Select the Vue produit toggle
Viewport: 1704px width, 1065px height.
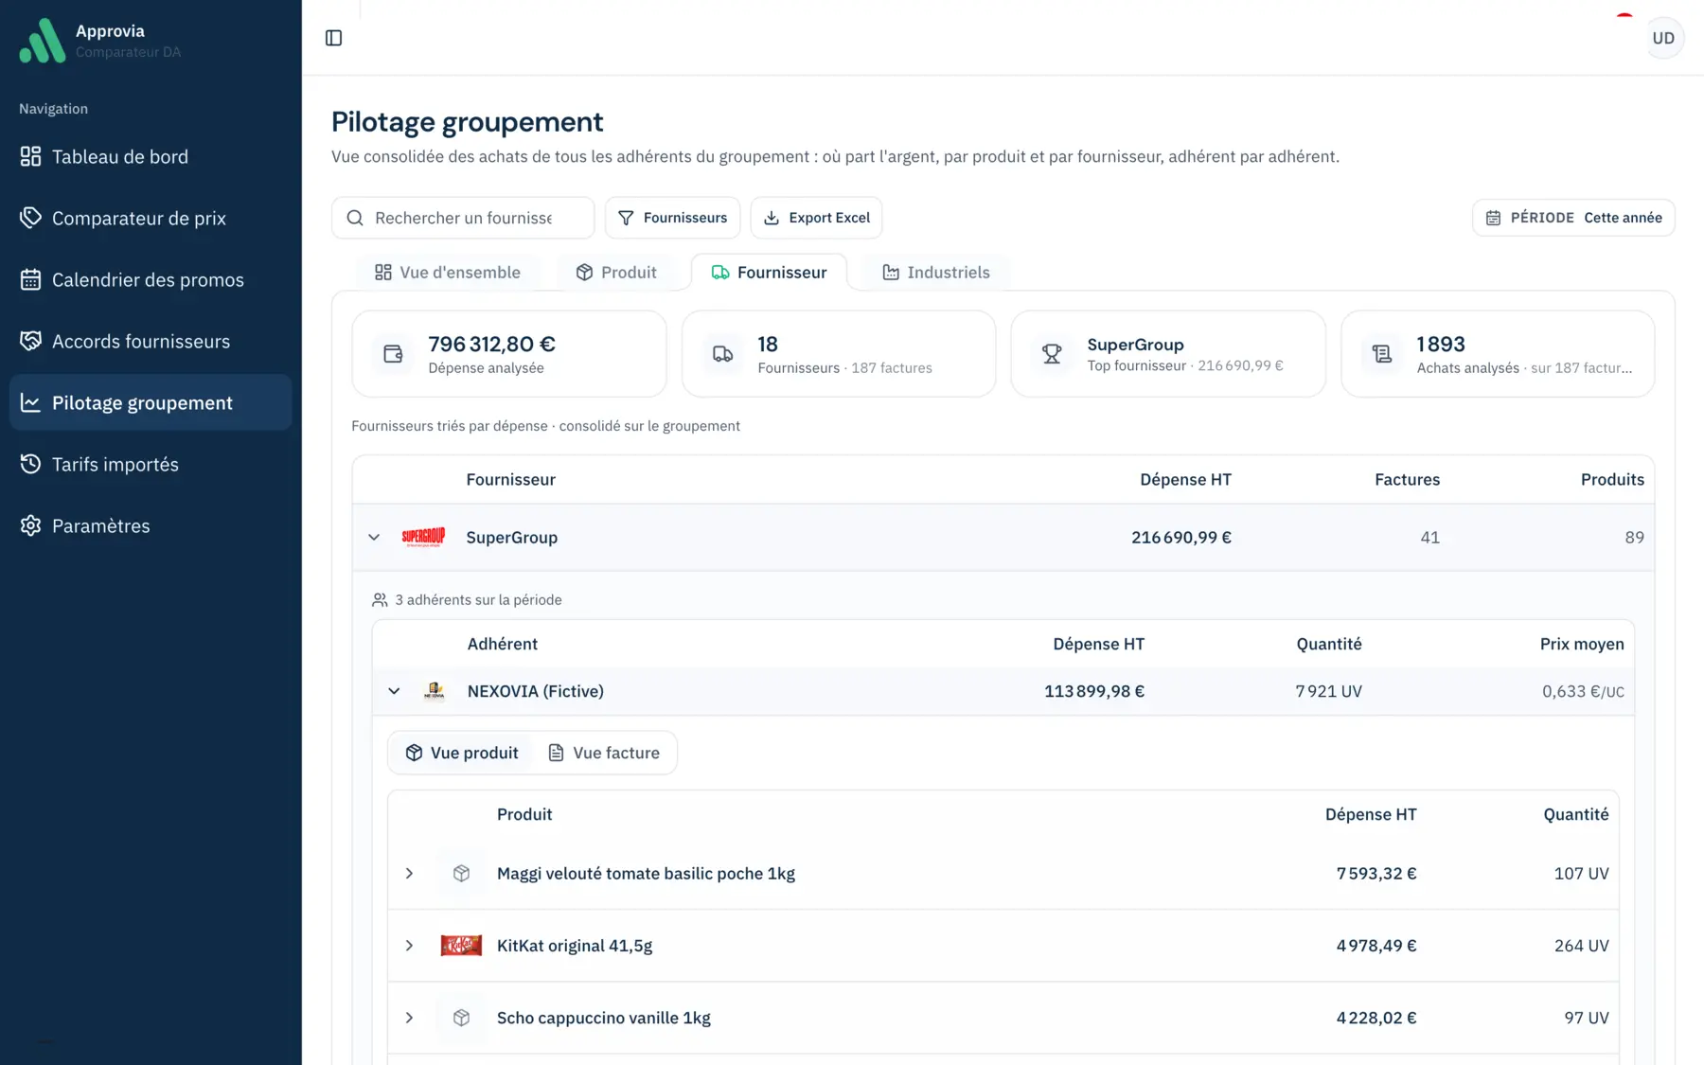pos(462,753)
